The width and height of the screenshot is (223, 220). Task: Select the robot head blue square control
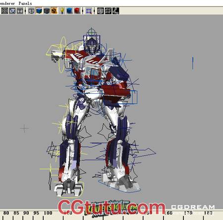92,43
